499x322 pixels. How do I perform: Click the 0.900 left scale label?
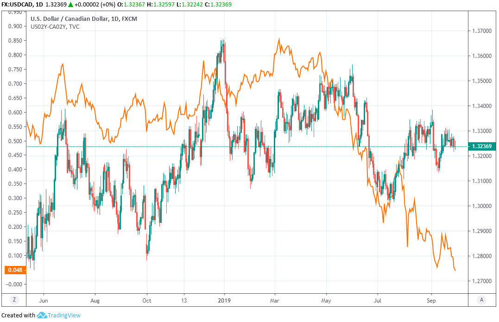click(x=15, y=26)
